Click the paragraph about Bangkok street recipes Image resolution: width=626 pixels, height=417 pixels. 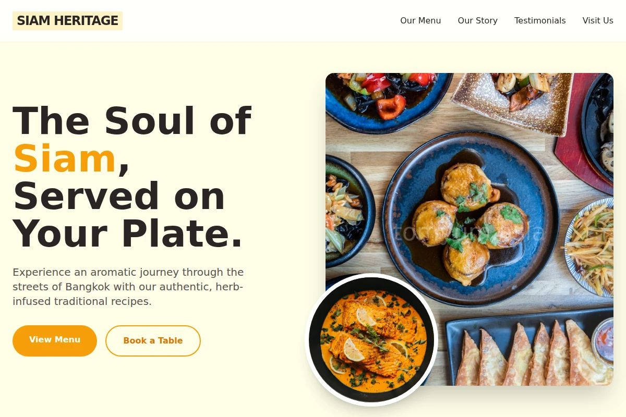pyautogui.click(x=128, y=287)
